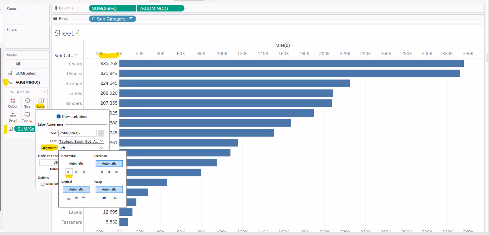Set vertical alignment to bottom

[x=69, y=198]
